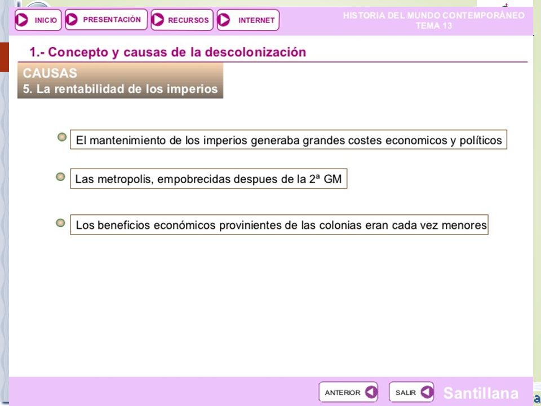Click the 'CAUSAS' banner title
541x406 pixels.
coord(50,73)
